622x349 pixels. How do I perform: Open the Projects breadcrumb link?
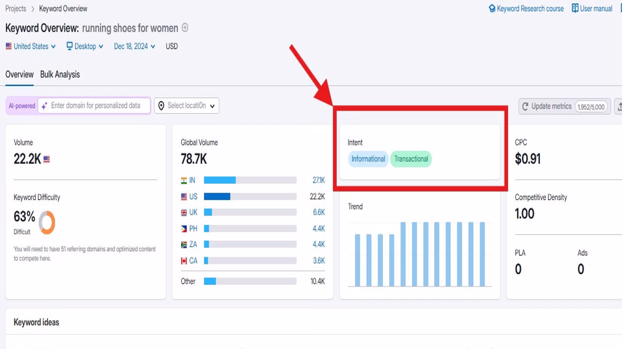(x=16, y=8)
